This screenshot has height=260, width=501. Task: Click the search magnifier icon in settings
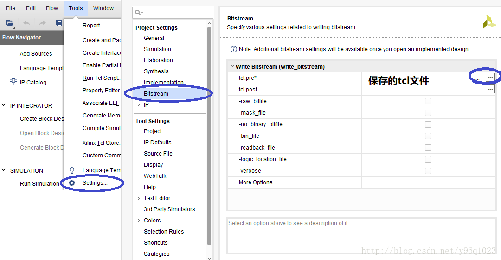[139, 13]
